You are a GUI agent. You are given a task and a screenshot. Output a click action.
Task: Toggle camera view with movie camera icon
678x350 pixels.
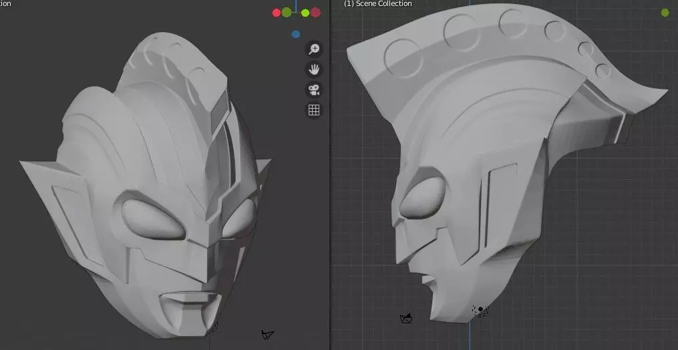(x=314, y=90)
